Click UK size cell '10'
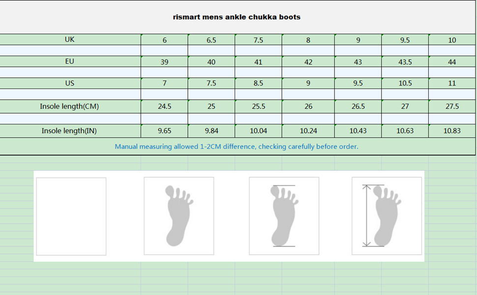Viewport: 477px width, 295px height. pyautogui.click(x=452, y=40)
